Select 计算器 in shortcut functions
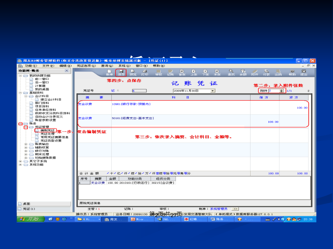 (x=40, y=86)
